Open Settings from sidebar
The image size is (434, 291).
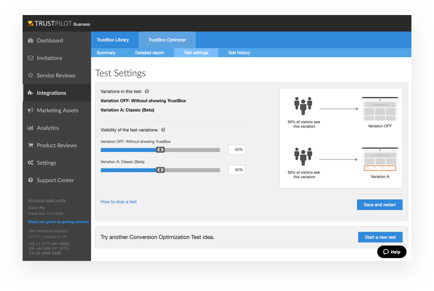point(57,163)
